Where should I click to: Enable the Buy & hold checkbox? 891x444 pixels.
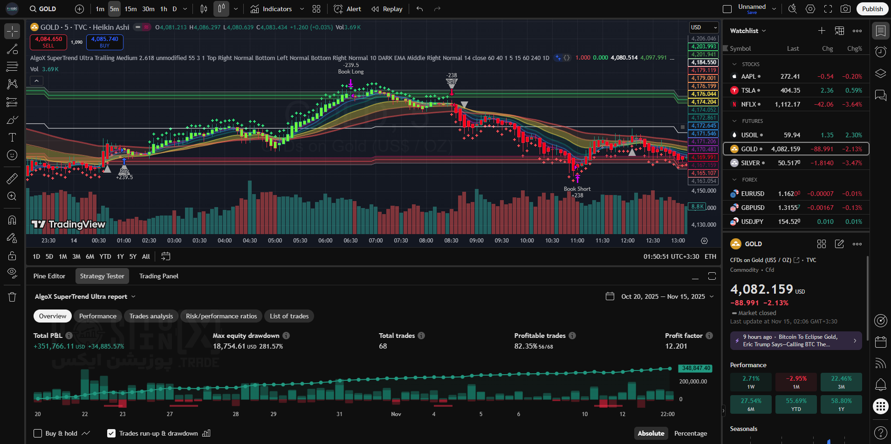(38, 433)
